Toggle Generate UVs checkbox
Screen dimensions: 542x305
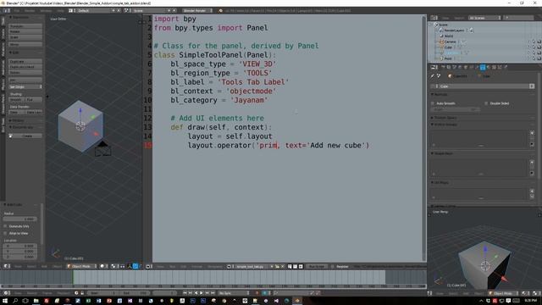tap(5, 226)
